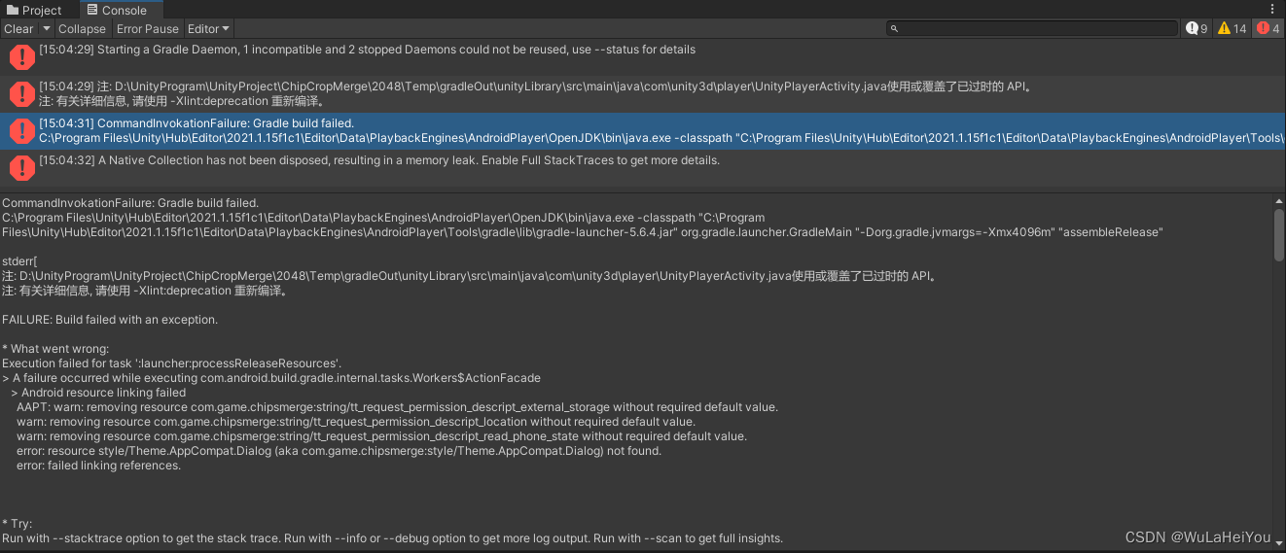1286x553 pixels.
Task: Click the warning line about tt_request_permission_descript_location
Action: point(356,422)
